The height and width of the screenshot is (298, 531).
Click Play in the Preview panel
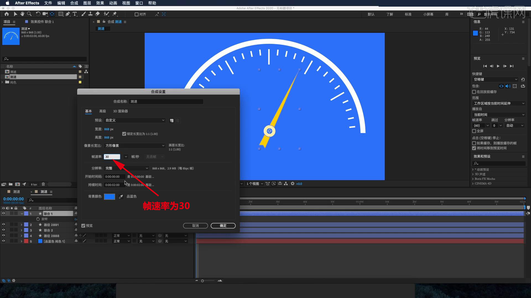[498, 66]
